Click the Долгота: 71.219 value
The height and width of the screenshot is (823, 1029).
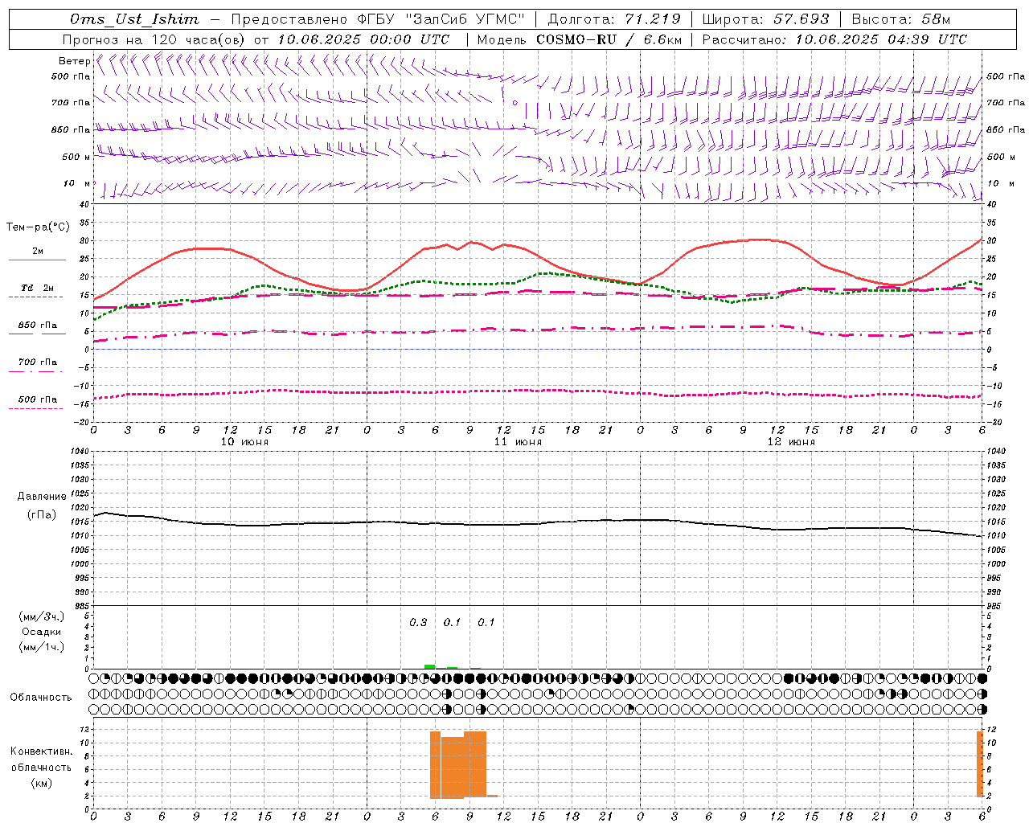614,19
